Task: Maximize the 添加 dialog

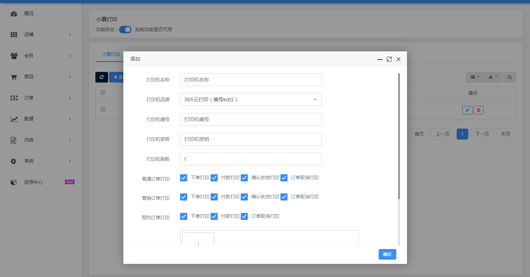Action: [x=389, y=59]
